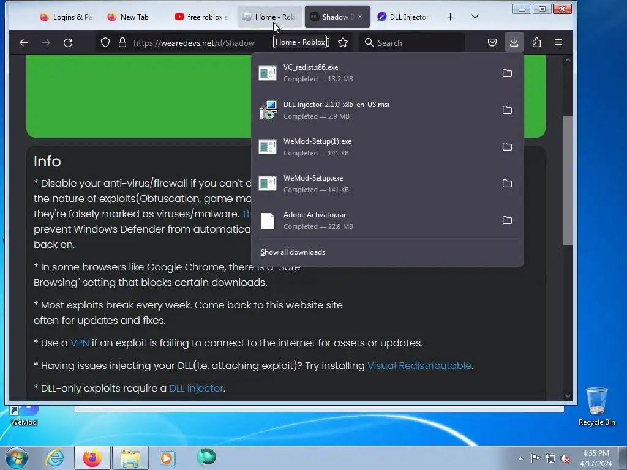Show hidden tray icons arrow

520,458
